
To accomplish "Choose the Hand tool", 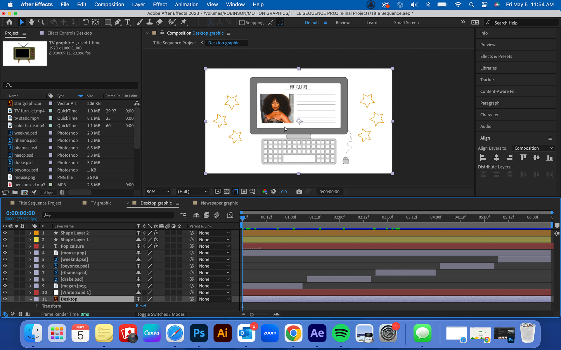I will pyautogui.click(x=31, y=22).
